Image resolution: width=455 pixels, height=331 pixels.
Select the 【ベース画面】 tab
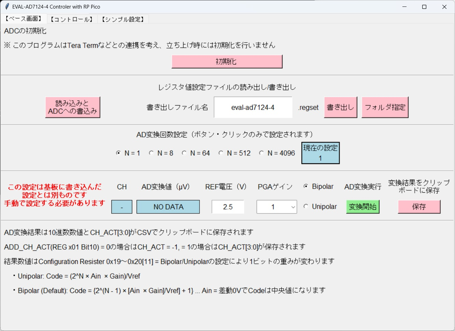(24, 19)
